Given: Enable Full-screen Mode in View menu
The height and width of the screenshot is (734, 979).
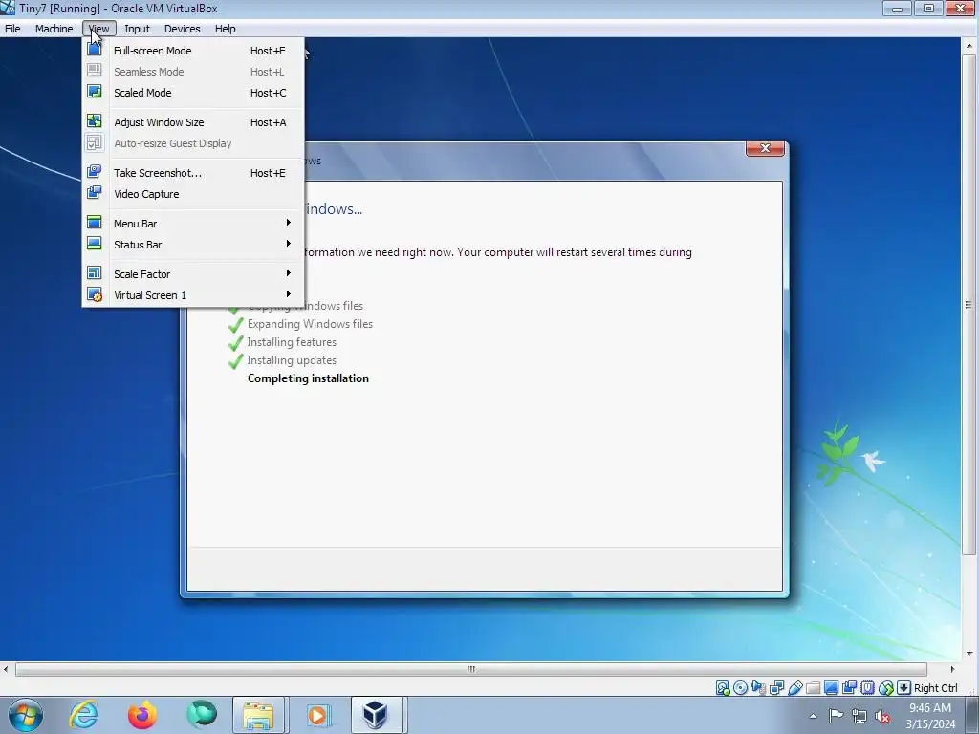Looking at the screenshot, I should pos(193,51).
